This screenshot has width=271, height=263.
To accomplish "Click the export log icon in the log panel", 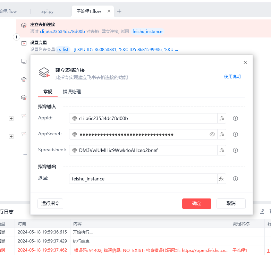I will (x=262, y=211).
